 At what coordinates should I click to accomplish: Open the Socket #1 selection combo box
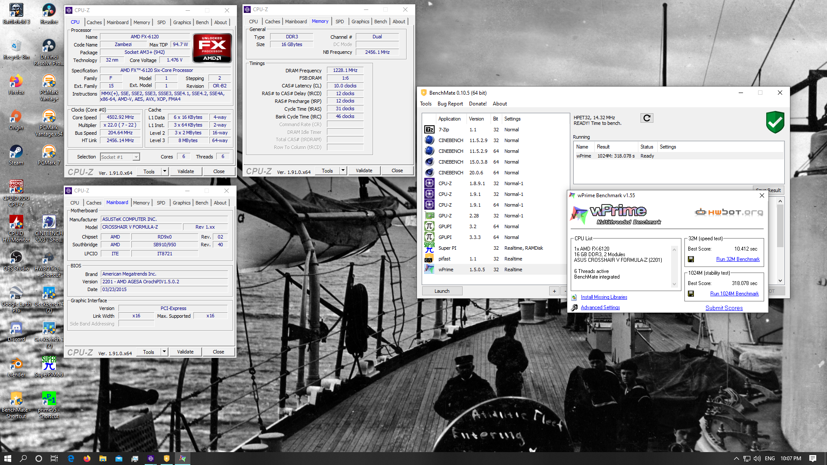120,157
